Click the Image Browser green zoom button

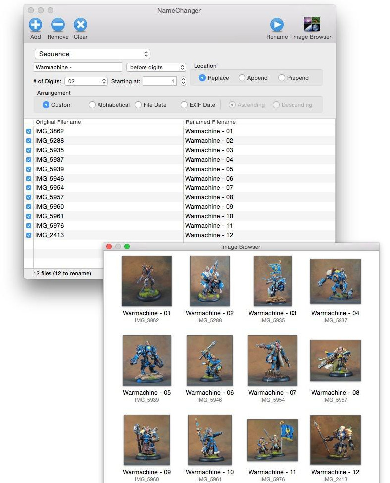127,247
